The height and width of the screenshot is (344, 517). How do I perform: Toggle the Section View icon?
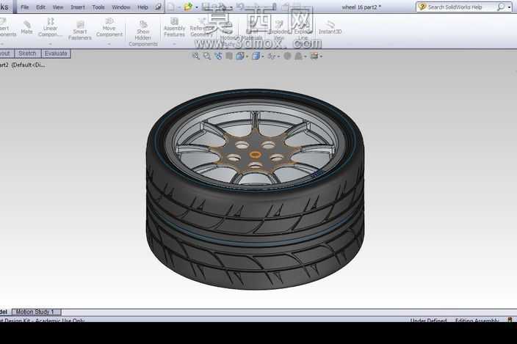[x=229, y=56]
